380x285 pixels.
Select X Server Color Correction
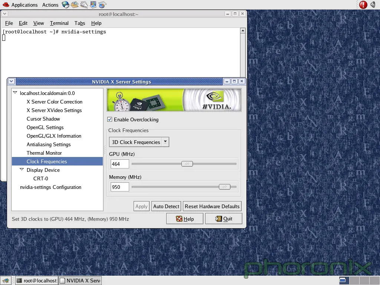tap(55, 102)
